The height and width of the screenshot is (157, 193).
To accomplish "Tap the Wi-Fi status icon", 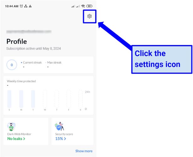I will [x=83, y=6].
